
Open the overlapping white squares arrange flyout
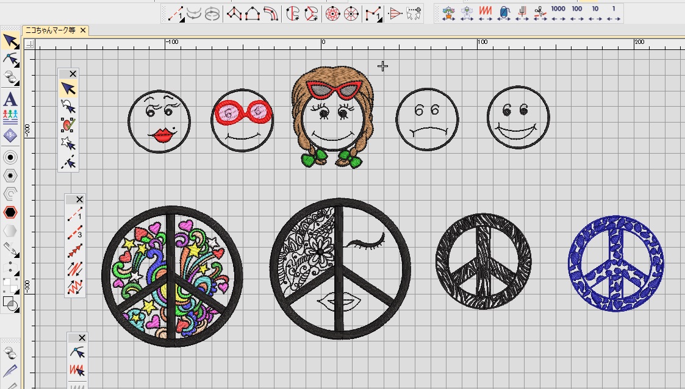point(10,285)
